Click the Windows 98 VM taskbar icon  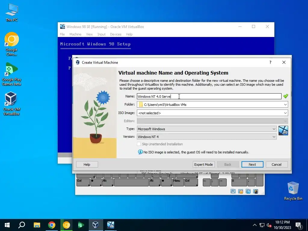tap(111, 225)
